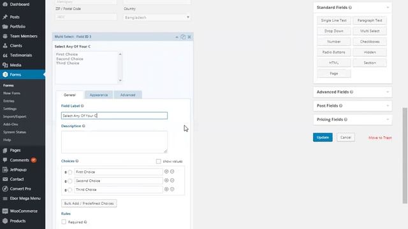Click the Convert Pro icon

click(5, 189)
